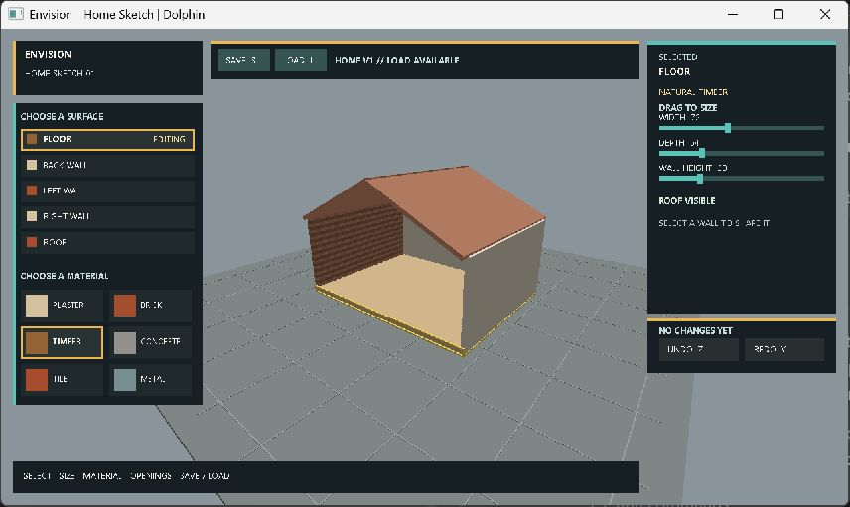Minimize the Envision window

pos(733,14)
